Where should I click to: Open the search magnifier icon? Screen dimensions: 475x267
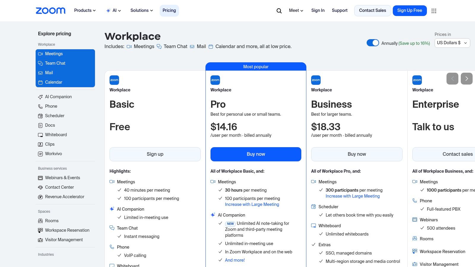pos(279,11)
